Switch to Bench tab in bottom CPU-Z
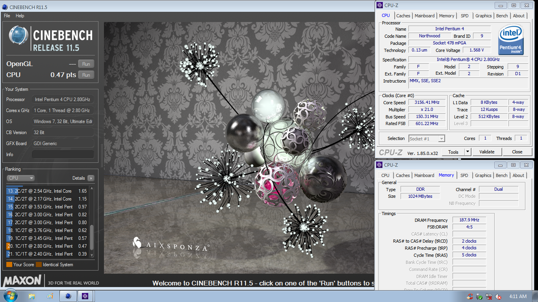 (501, 175)
